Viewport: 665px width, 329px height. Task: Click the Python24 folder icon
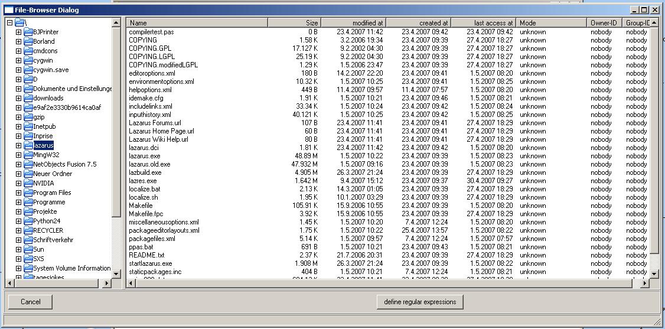pos(28,221)
